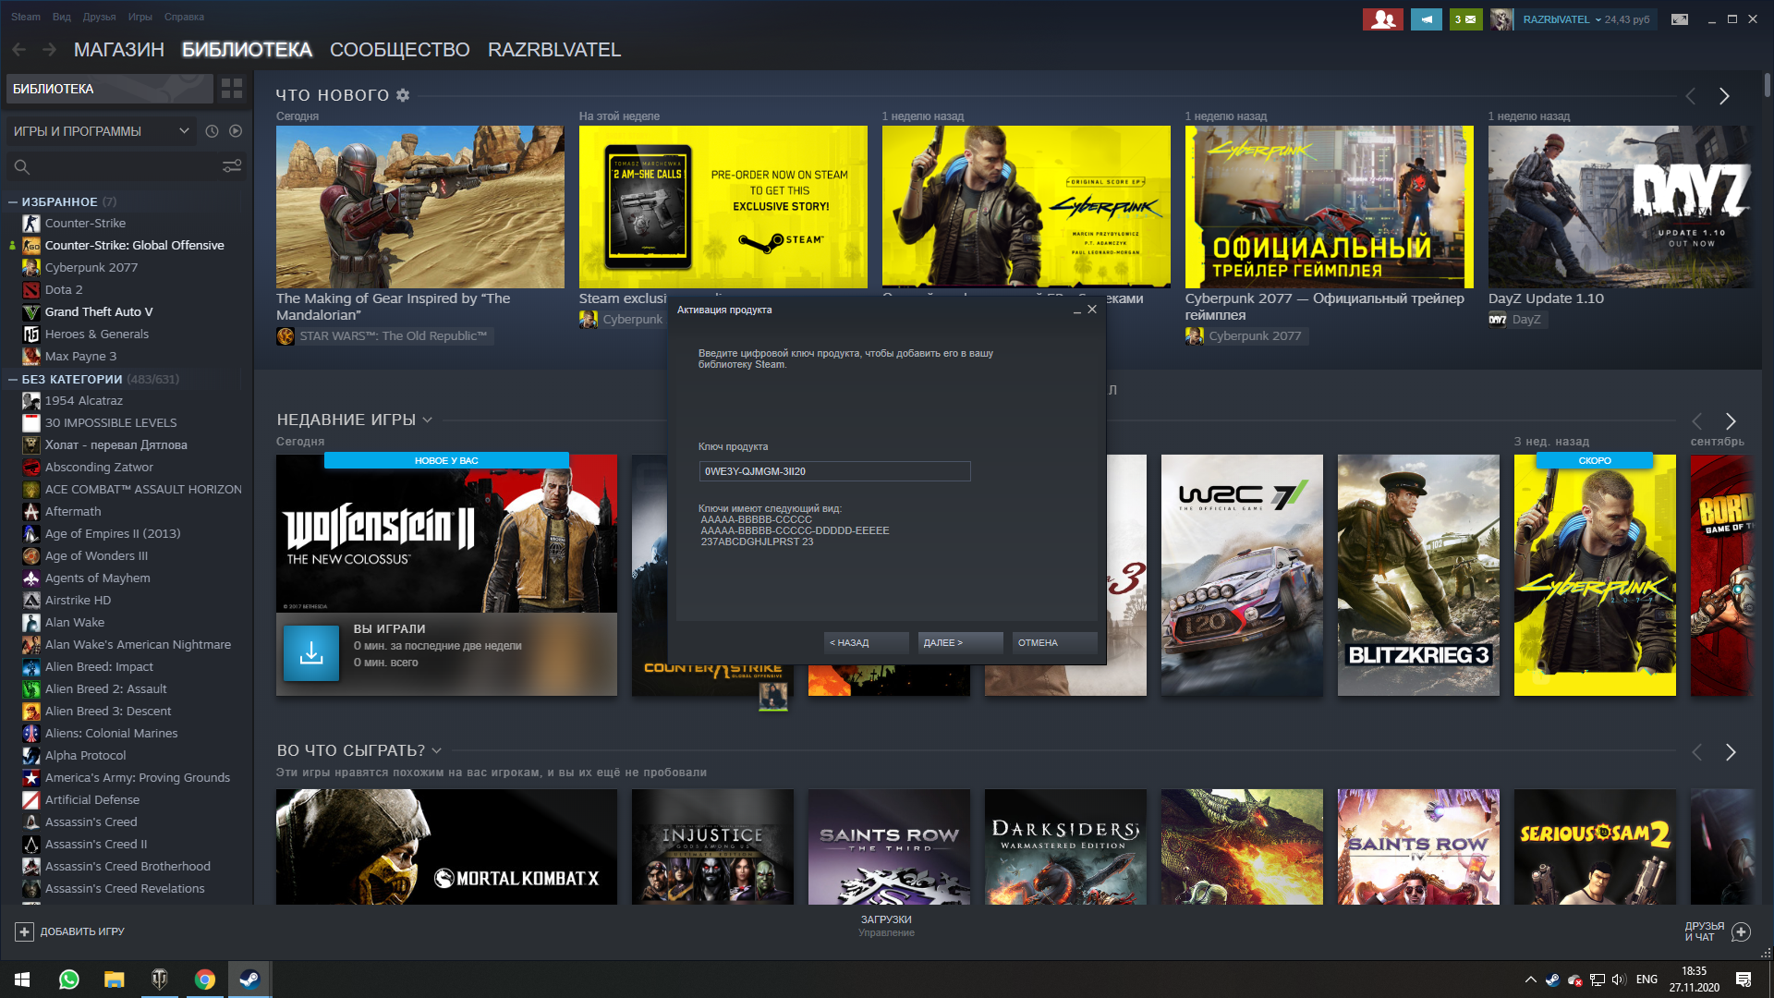Open What's New settings gear
The height and width of the screenshot is (998, 1774).
coord(403,95)
